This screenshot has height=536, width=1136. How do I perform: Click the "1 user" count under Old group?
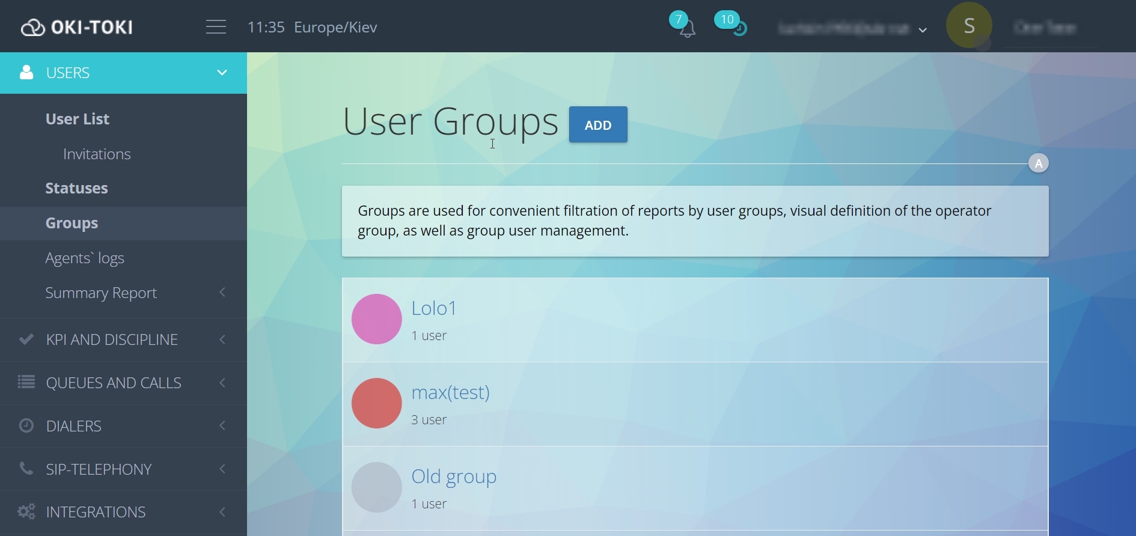[429, 504]
